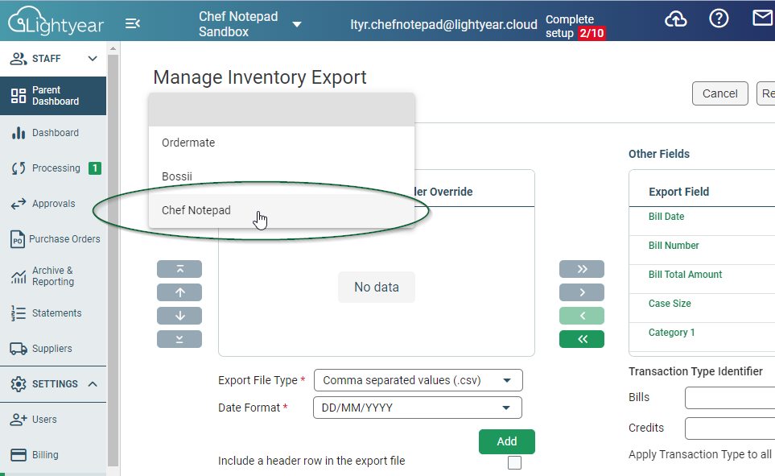Click the green move-all-left double chevron button

tap(582, 339)
